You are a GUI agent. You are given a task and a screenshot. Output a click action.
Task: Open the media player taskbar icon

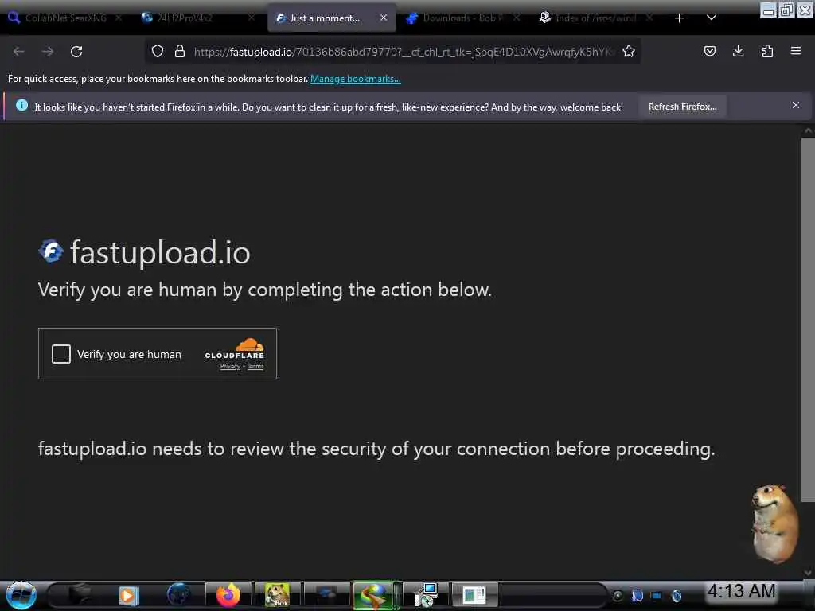[x=128, y=595]
